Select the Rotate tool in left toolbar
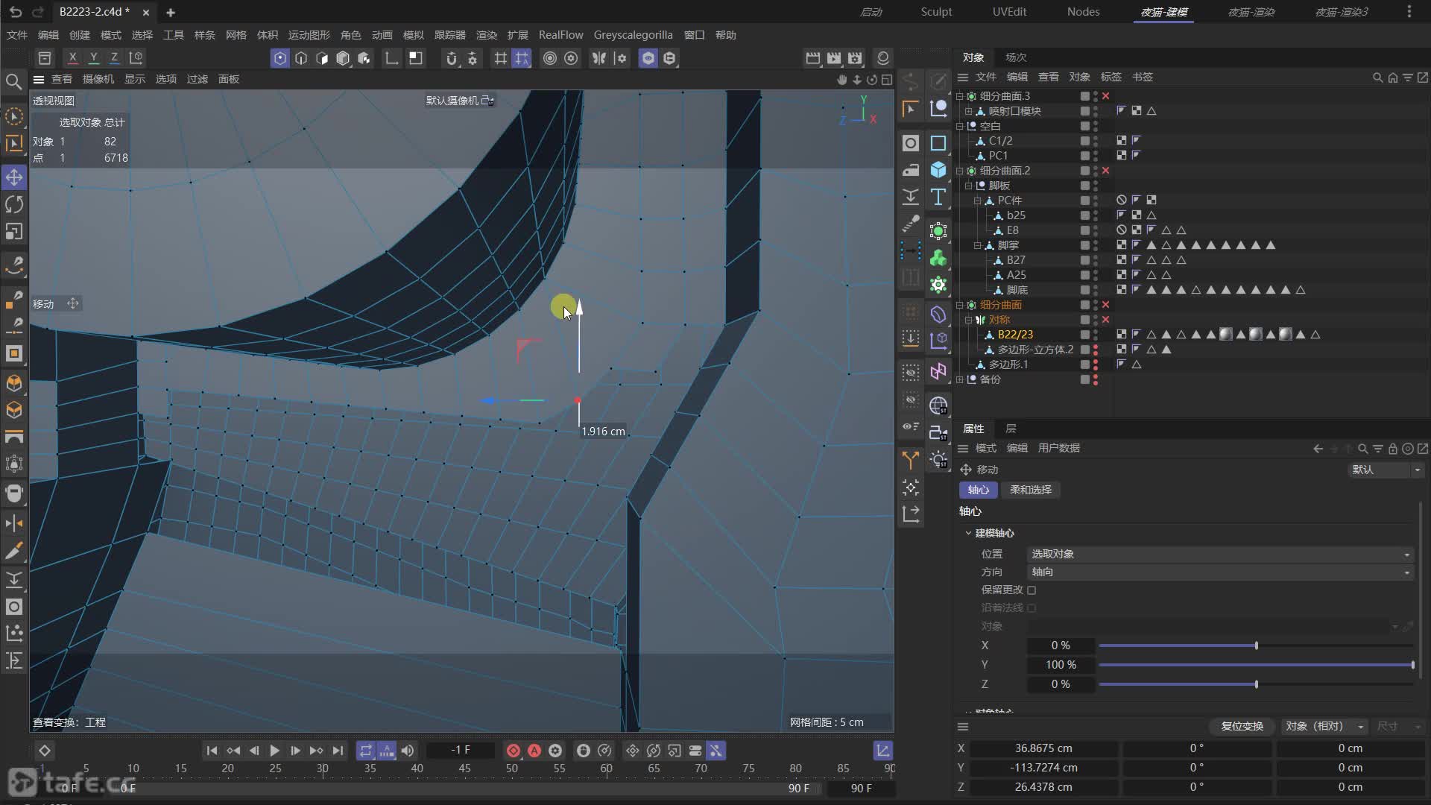The width and height of the screenshot is (1431, 805). [x=14, y=204]
